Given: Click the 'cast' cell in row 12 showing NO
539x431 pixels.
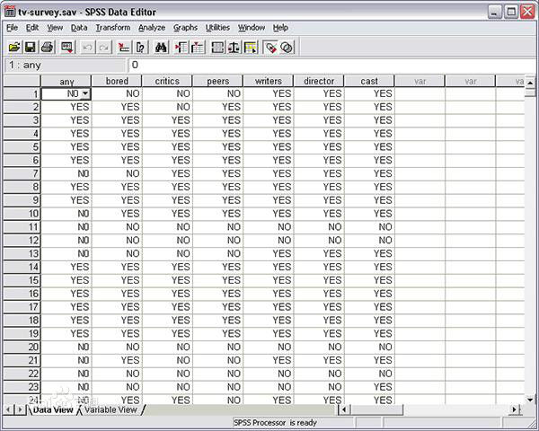Looking at the screenshot, I should (x=369, y=241).
